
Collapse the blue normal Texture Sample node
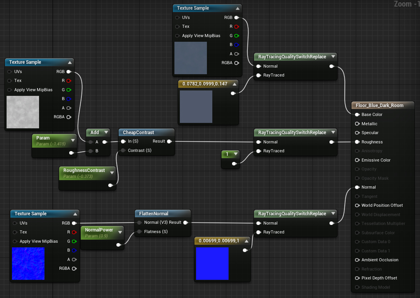tap(75, 214)
